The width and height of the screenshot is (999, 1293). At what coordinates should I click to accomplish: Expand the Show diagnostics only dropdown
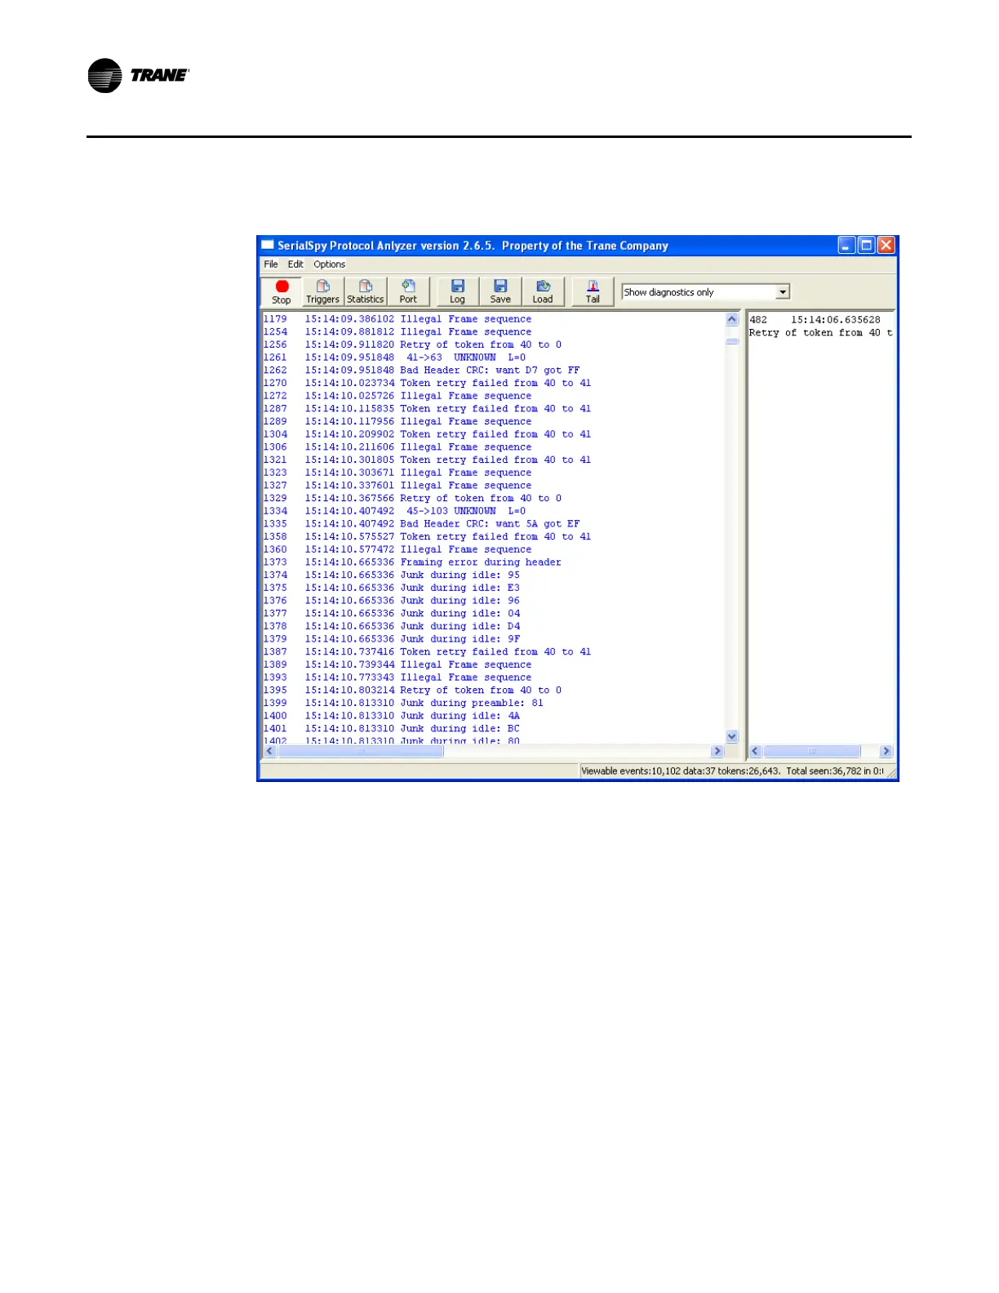point(783,292)
